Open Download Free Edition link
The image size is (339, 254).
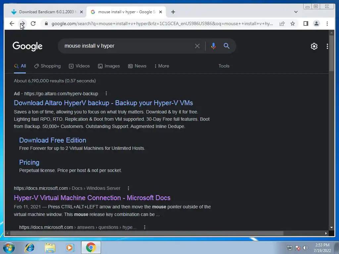(53, 140)
